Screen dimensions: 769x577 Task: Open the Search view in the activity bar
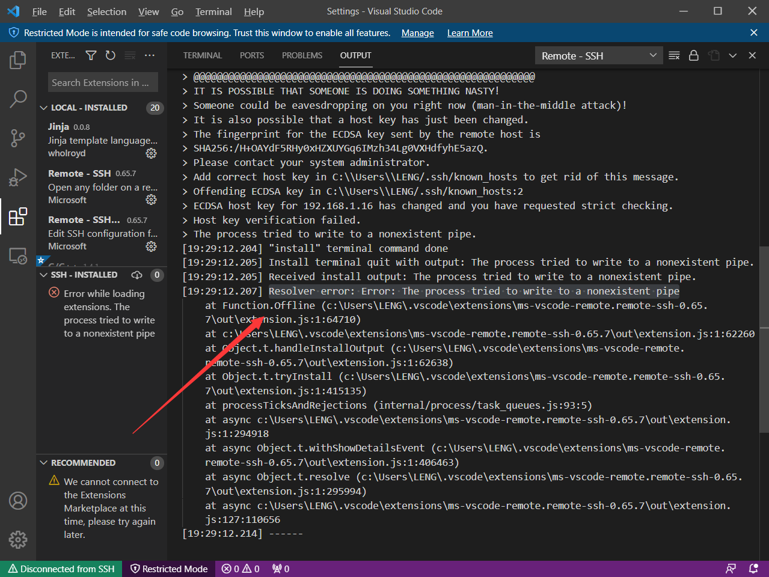pos(18,98)
